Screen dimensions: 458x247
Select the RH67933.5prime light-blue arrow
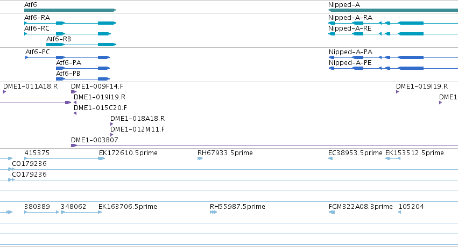click(200, 158)
